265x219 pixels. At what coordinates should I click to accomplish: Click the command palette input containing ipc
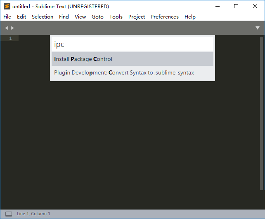[132, 44]
